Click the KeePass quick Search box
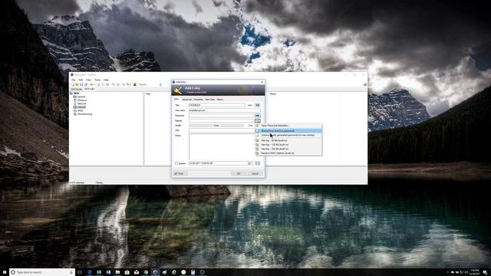This screenshot has width=491, height=276. pyautogui.click(x=148, y=84)
